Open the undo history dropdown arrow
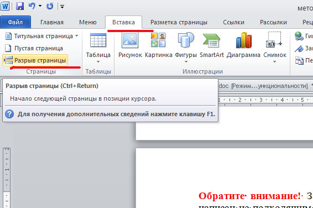 (40, 6)
